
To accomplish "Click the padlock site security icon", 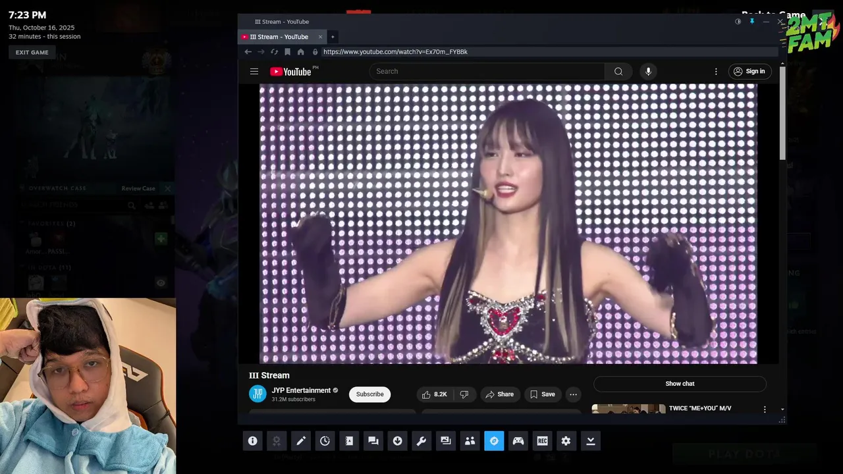I will point(315,52).
